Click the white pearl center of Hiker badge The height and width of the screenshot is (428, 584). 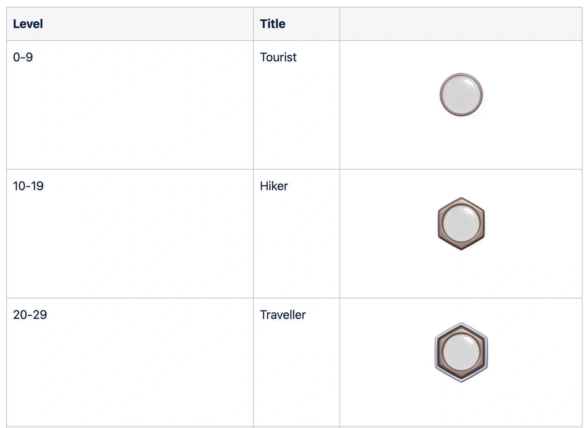461,223
